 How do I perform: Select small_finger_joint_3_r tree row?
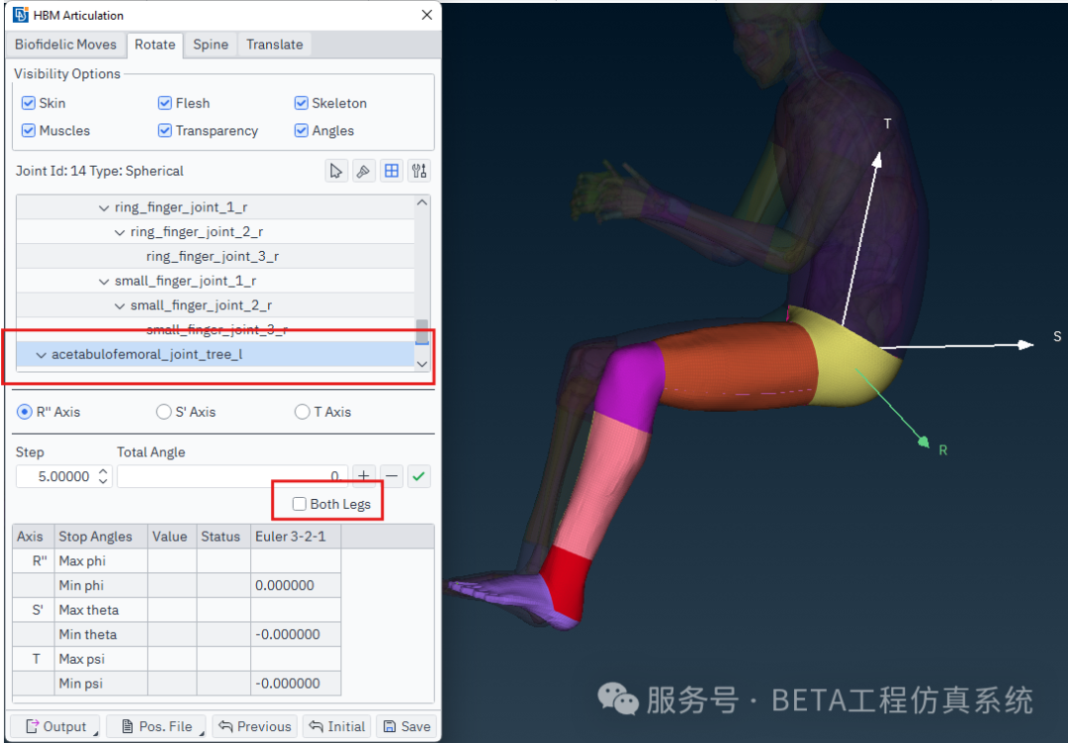click(216, 330)
